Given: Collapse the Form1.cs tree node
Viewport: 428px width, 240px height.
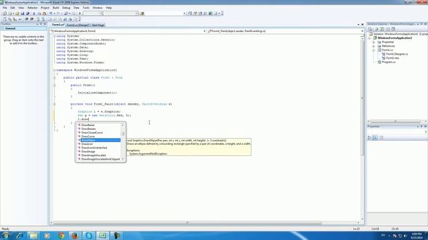Looking at the screenshot, I should (374, 51).
